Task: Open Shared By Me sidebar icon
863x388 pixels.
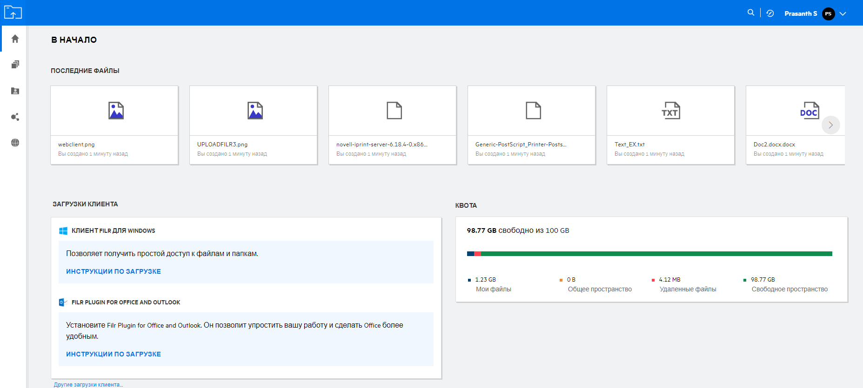Action: [x=15, y=117]
